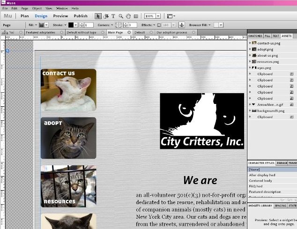Select the Crop tool
Viewport: 297px width, 229px height.
(106, 16)
